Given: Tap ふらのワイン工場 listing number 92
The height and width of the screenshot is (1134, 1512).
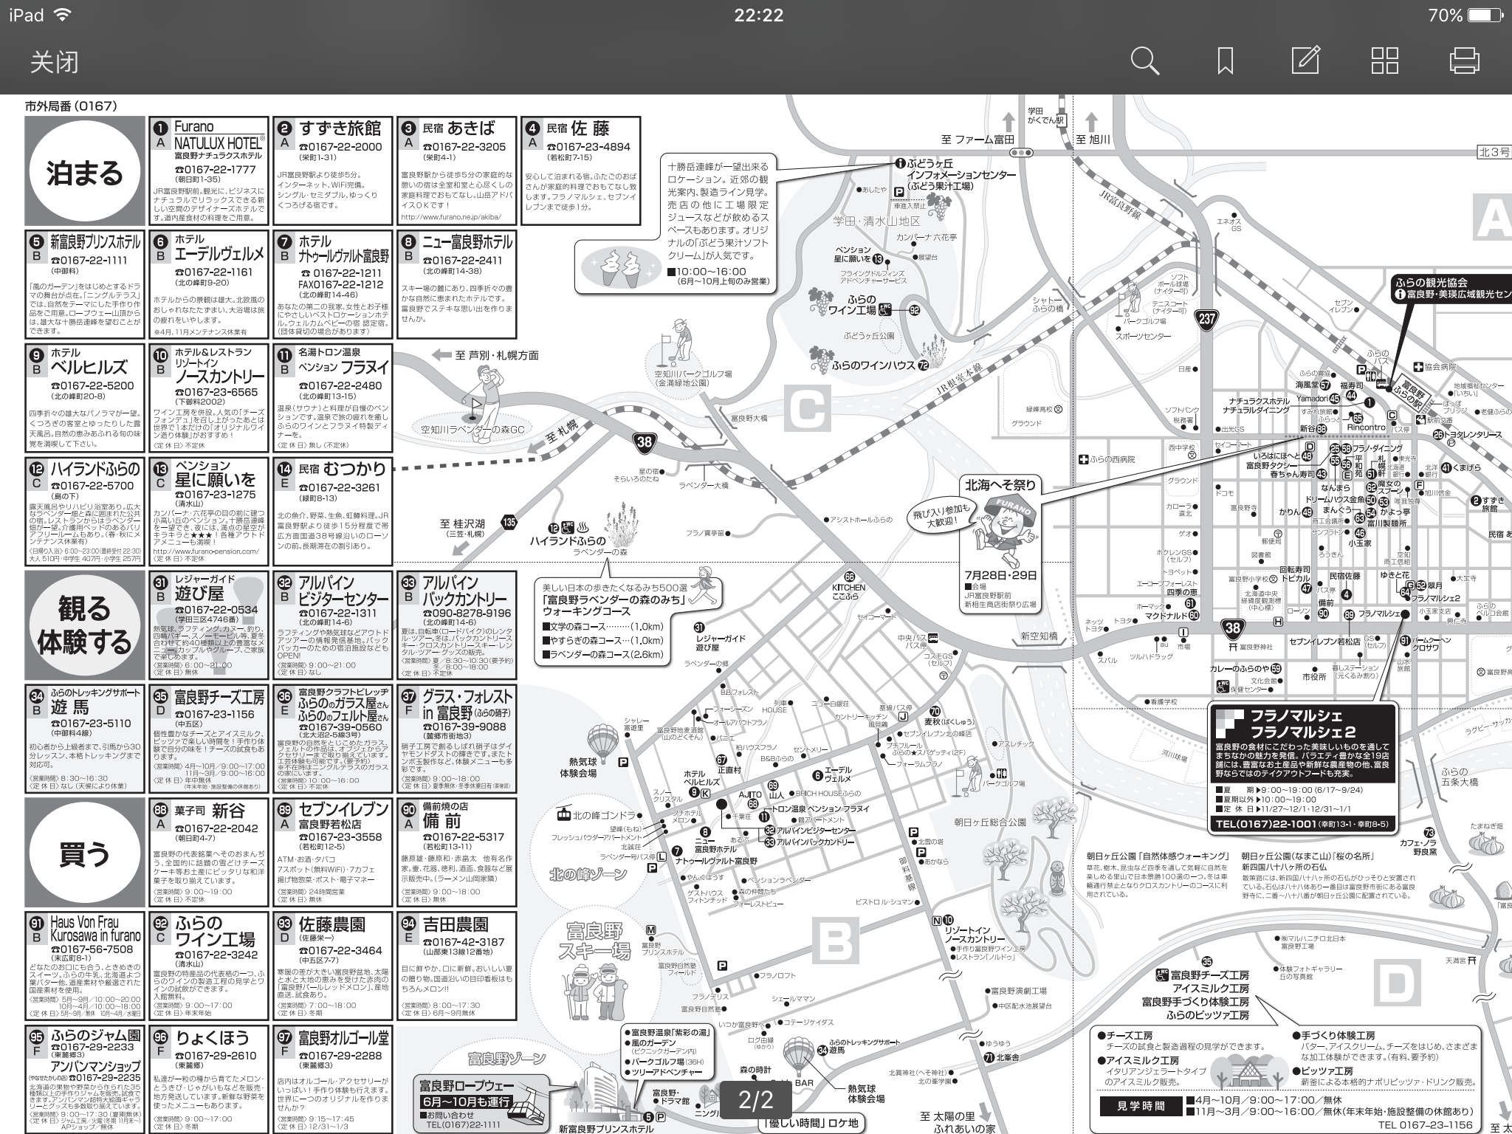Looking at the screenshot, I should coord(159,923).
